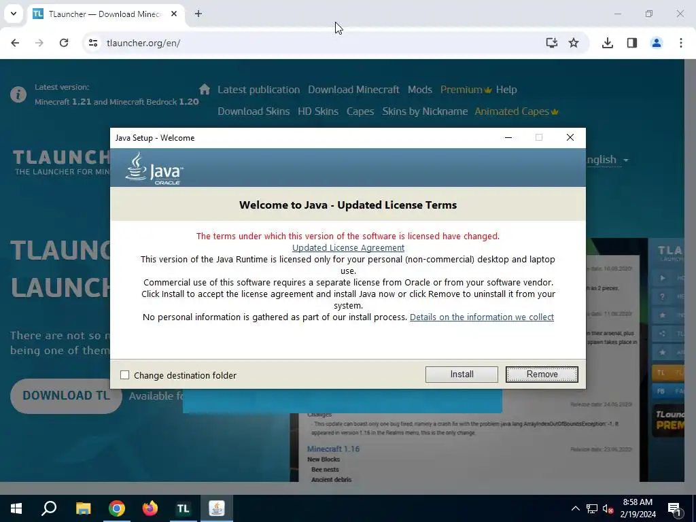Open a new Chrome tab

(198, 14)
